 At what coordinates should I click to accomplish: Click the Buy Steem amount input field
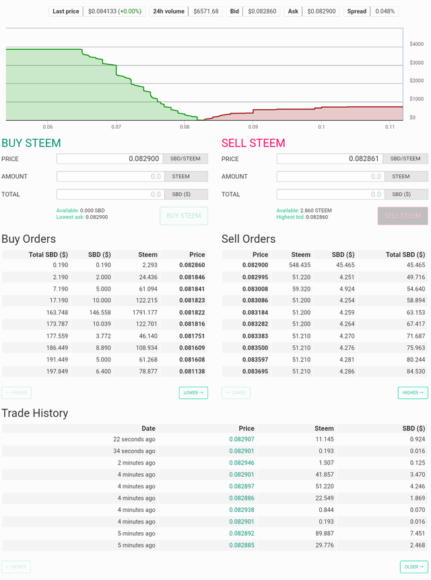[x=110, y=177]
